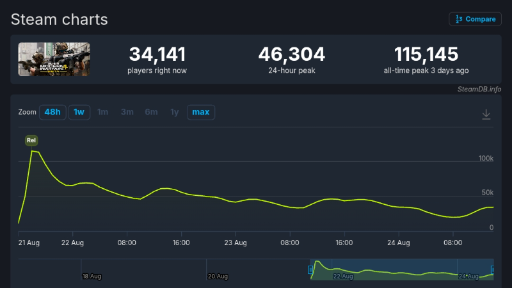This screenshot has height=288, width=512.
Task: Open the Modern Warfare game thumbnail
Action: tap(54, 59)
